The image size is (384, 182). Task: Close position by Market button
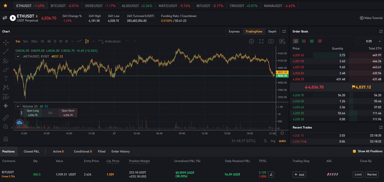click(372, 174)
